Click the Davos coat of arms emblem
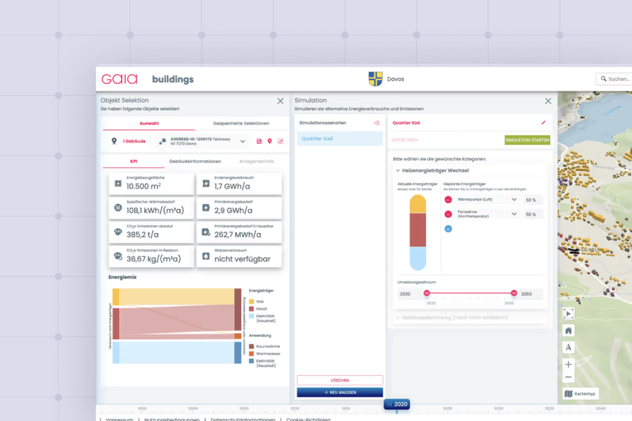The height and width of the screenshot is (421, 632). click(x=376, y=79)
